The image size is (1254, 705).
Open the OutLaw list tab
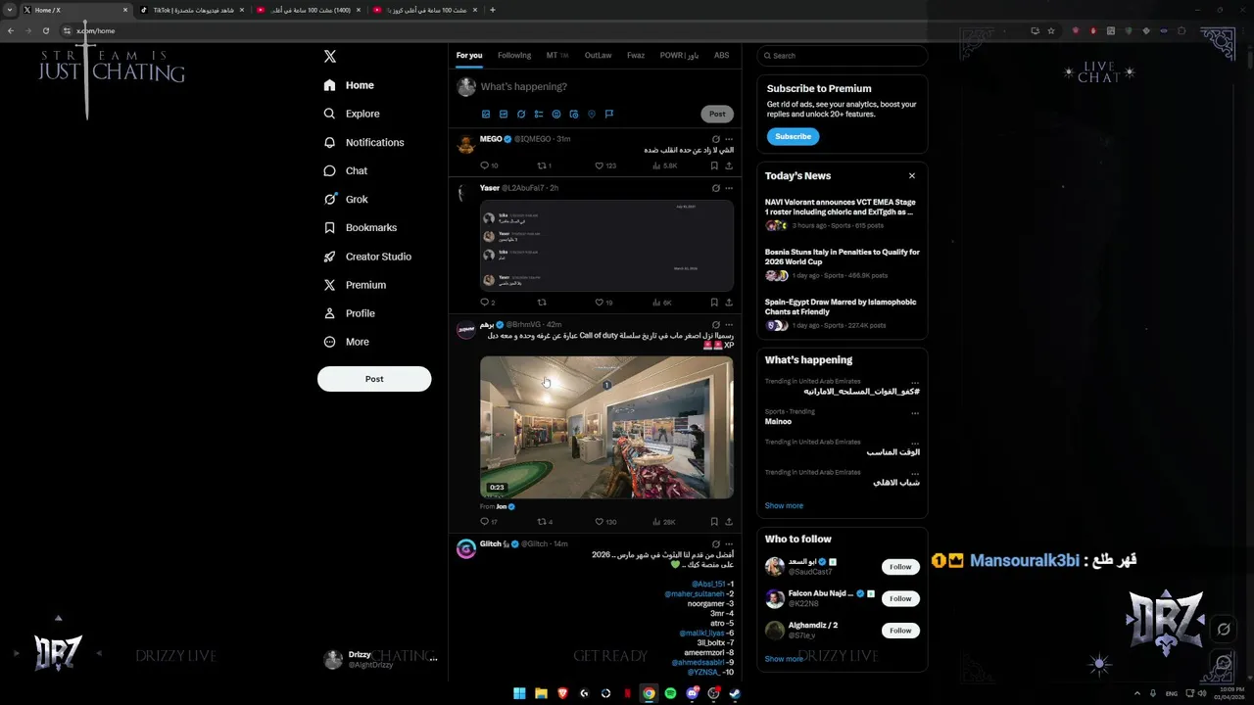[x=599, y=56]
